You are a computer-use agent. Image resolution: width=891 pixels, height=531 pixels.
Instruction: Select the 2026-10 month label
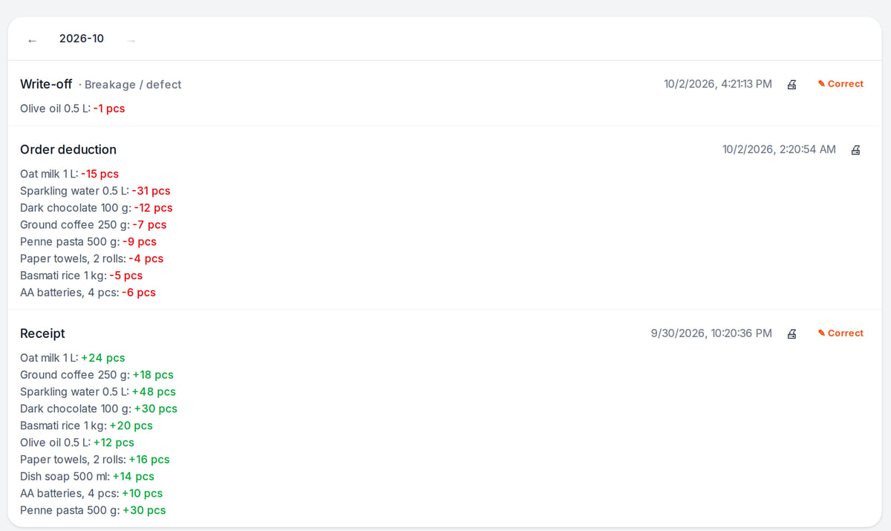click(x=82, y=39)
